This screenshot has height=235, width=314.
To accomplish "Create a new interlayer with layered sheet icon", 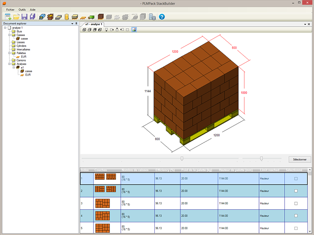I will 75,17.
